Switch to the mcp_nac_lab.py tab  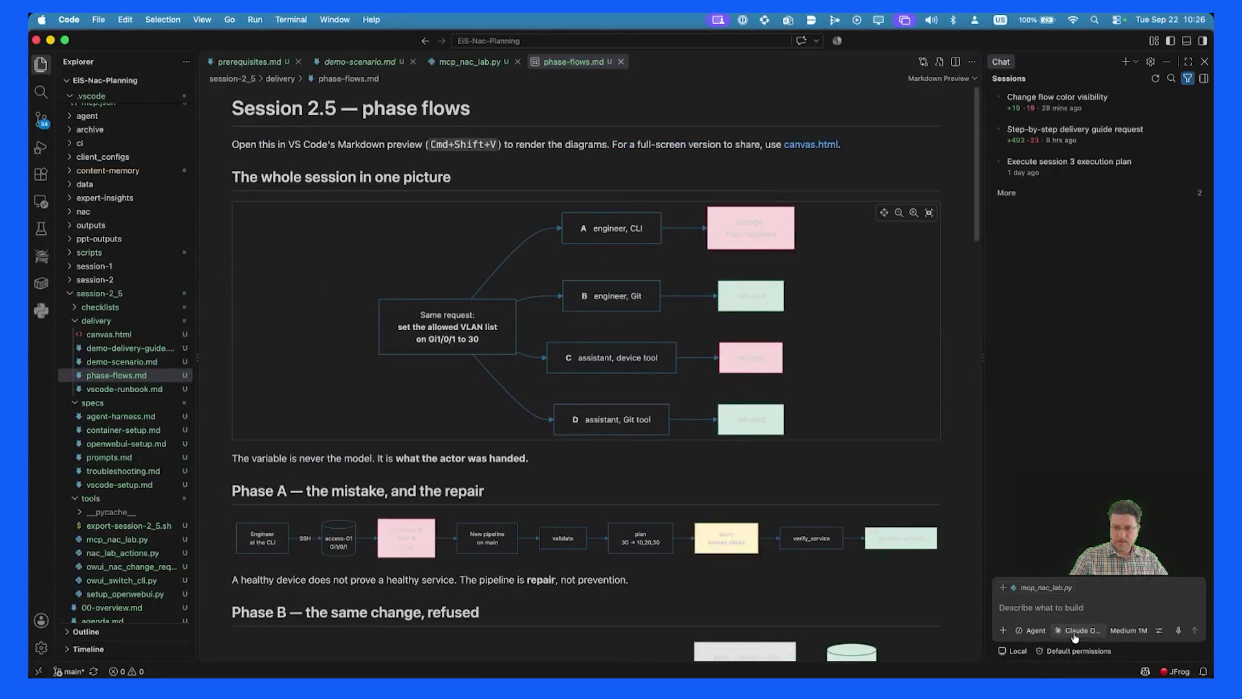[470, 61]
